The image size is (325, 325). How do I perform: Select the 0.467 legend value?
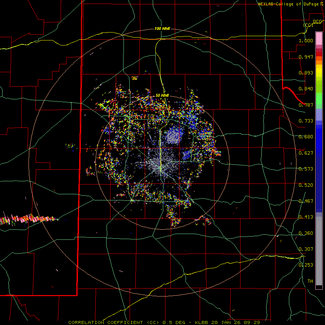pos(306,201)
